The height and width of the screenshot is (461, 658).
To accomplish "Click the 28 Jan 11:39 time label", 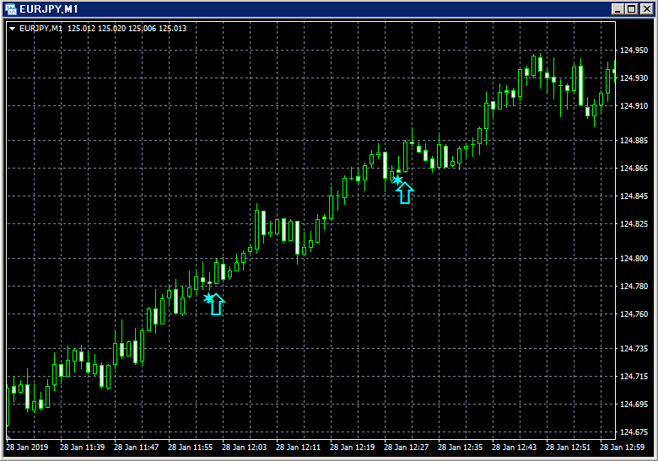I will (x=83, y=448).
